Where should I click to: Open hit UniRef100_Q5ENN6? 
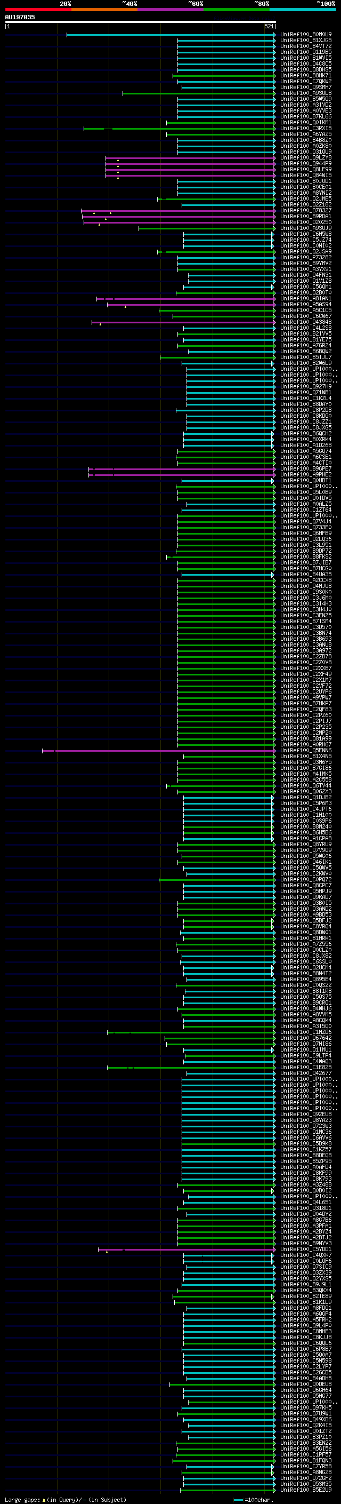[x=306, y=751]
